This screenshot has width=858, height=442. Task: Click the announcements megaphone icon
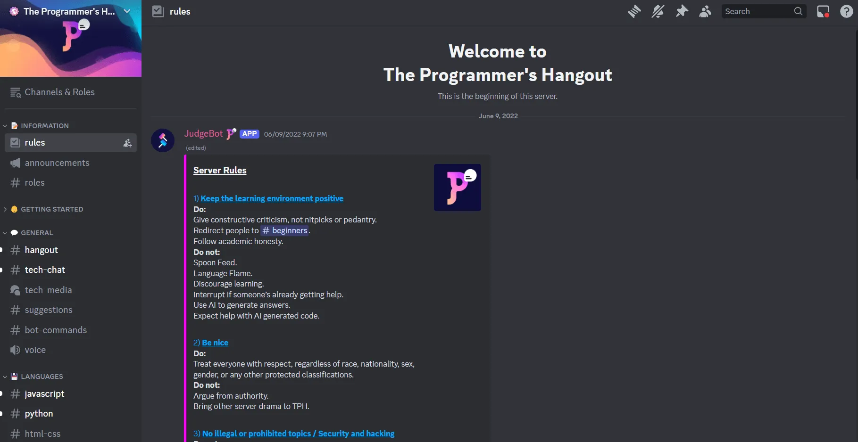[16, 163]
